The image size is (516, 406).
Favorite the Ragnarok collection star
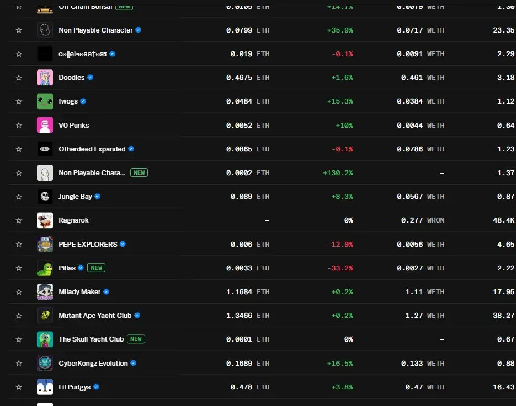[19, 220]
